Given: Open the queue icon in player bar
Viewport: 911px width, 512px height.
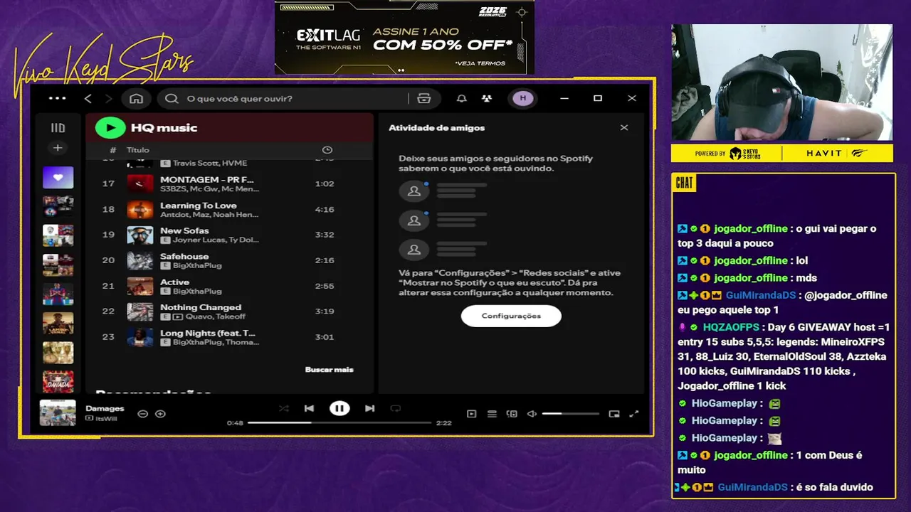Looking at the screenshot, I should tap(492, 414).
